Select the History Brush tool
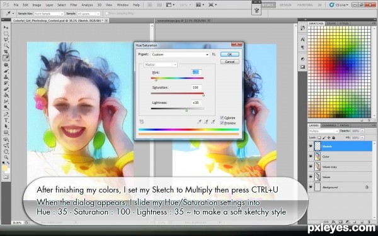Image resolution: width=378 pixels, height=236 pixels. coord(6,83)
